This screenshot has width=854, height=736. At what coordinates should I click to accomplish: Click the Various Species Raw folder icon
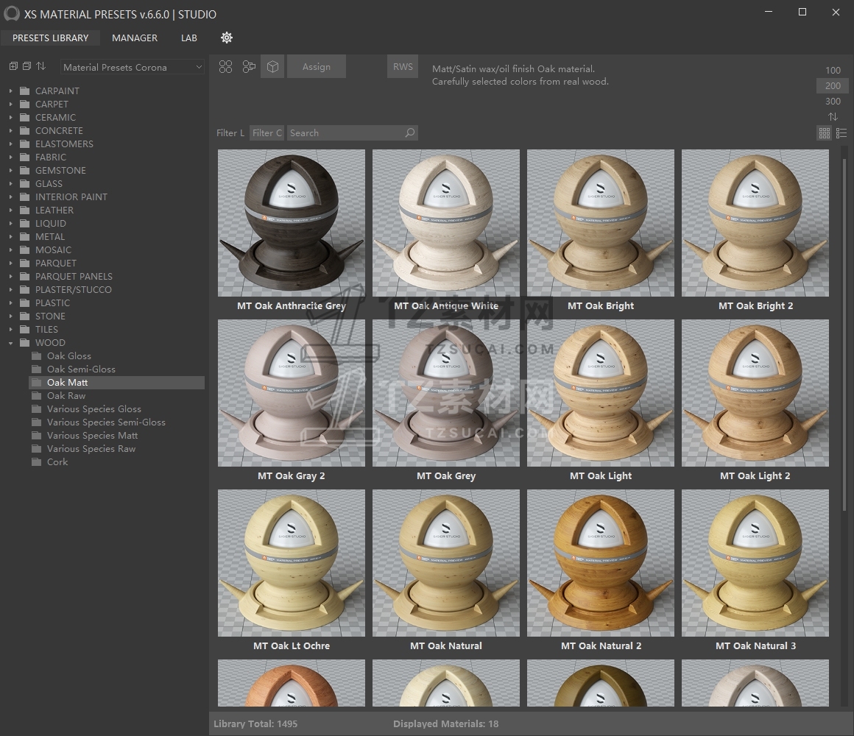(x=37, y=448)
